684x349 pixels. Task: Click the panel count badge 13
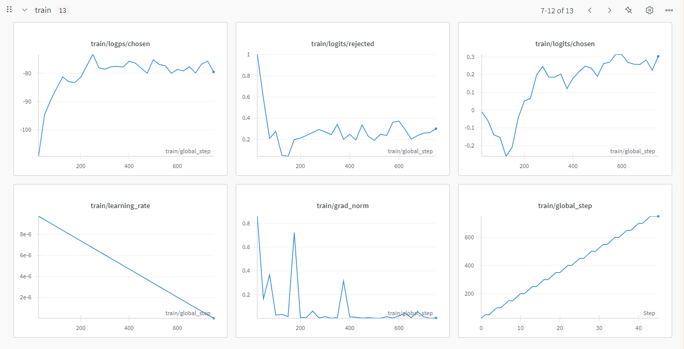(x=62, y=10)
